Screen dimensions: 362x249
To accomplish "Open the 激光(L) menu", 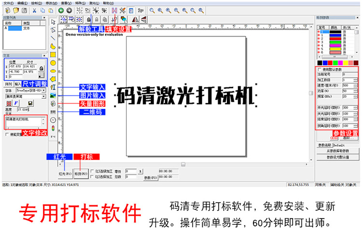I will click(95, 3).
